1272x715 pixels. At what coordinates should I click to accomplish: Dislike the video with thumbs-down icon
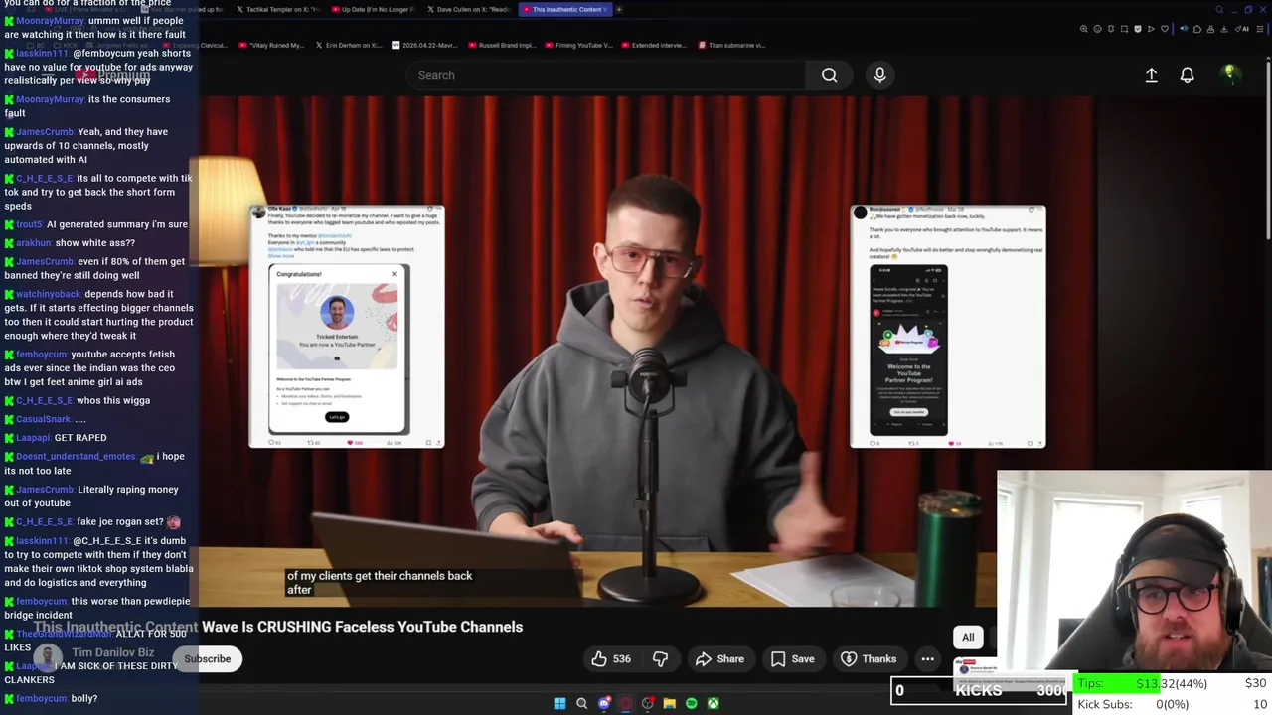click(660, 658)
